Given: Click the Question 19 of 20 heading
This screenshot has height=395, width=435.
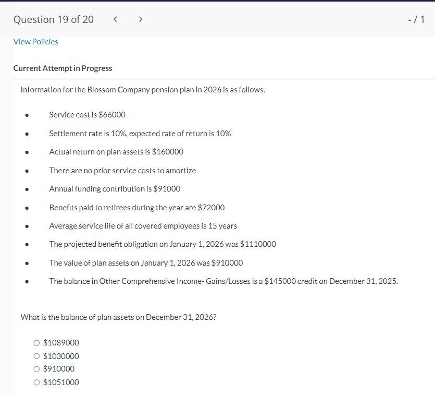Looking at the screenshot, I should [x=53, y=19].
